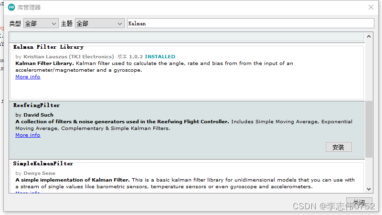Click the 关闭 close button at bottom

[359, 203]
